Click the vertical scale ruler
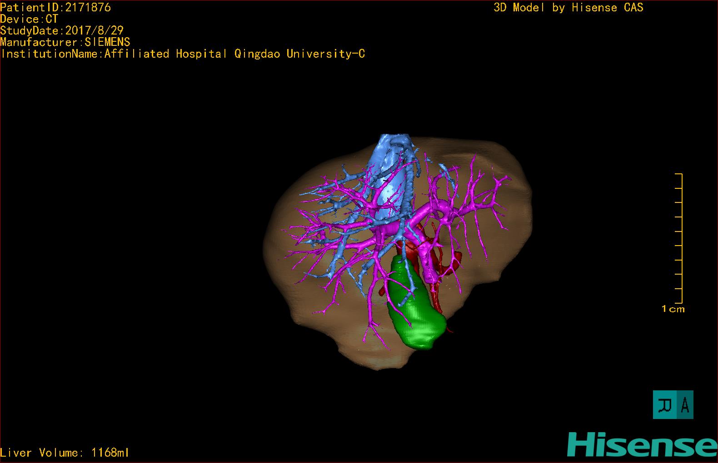 681,238
